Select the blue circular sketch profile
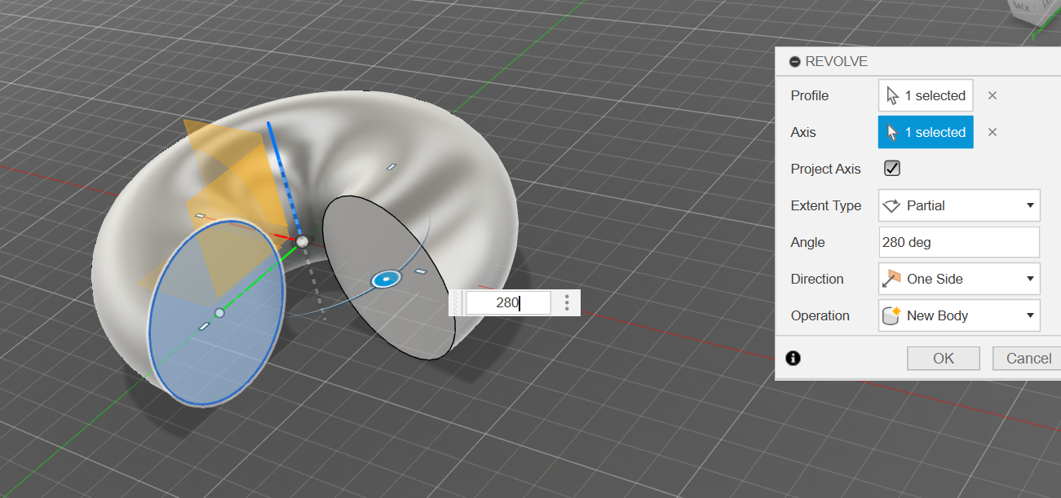1061x498 pixels. (215, 313)
